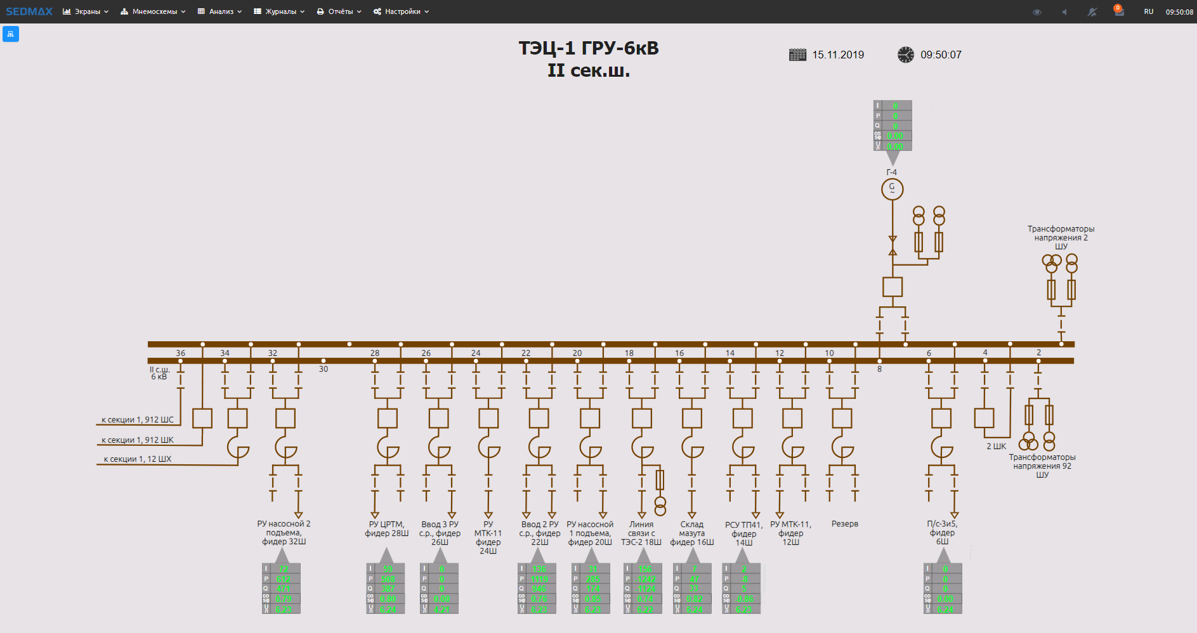Open the Журналы menu

pos(279,11)
